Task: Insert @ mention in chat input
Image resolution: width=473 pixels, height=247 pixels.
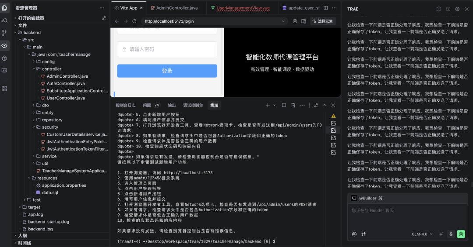Action: pos(354,234)
